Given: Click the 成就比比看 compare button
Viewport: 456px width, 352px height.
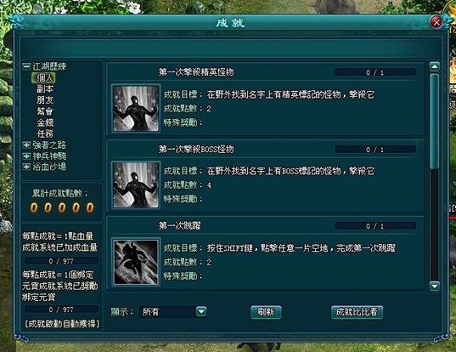Looking at the screenshot, I should point(357,312).
